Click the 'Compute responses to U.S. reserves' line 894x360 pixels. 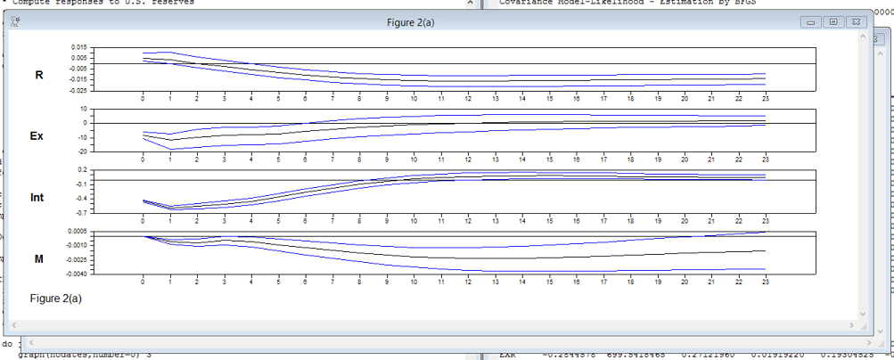(x=103, y=3)
